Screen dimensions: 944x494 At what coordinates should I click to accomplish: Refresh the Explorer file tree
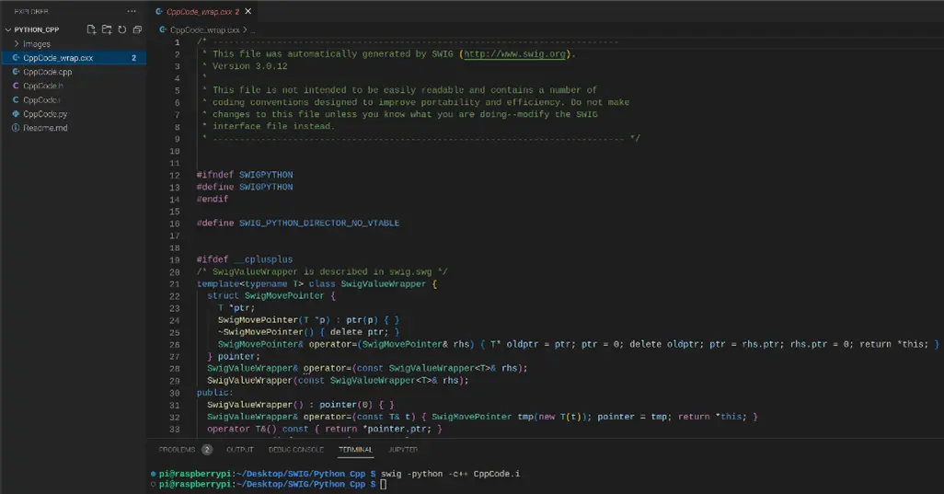point(122,29)
